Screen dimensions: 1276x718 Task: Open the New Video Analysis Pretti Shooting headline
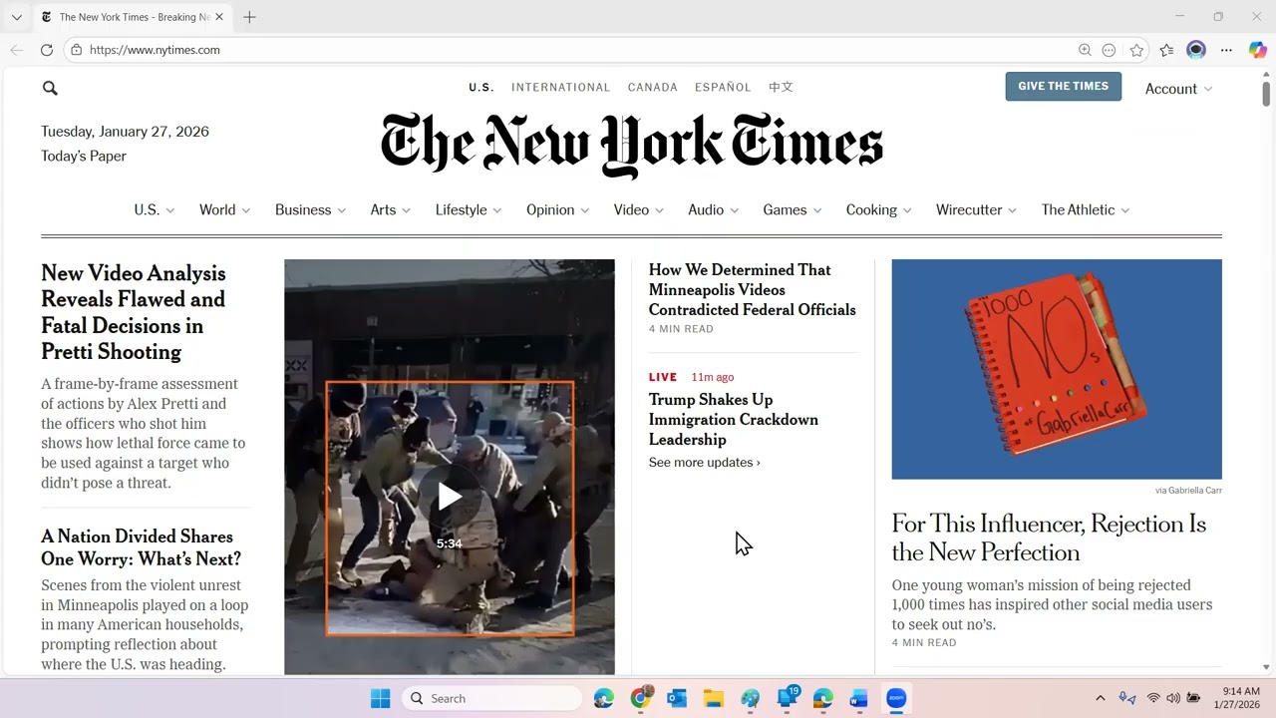pos(134,312)
